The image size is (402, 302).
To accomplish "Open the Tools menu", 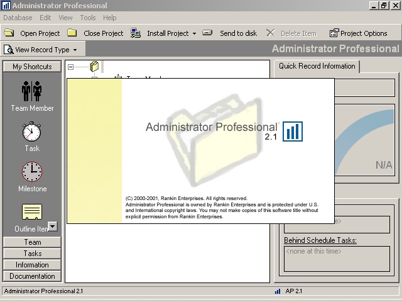I will [88, 18].
